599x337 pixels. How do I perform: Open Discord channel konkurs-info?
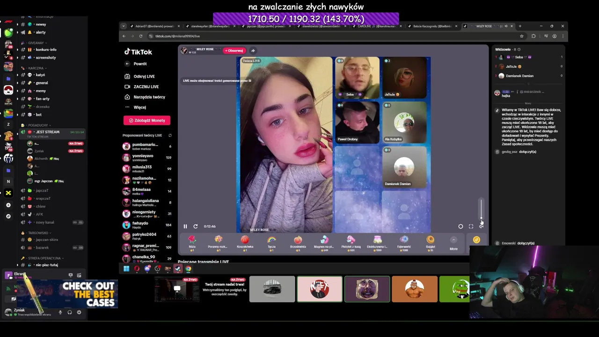point(46,50)
